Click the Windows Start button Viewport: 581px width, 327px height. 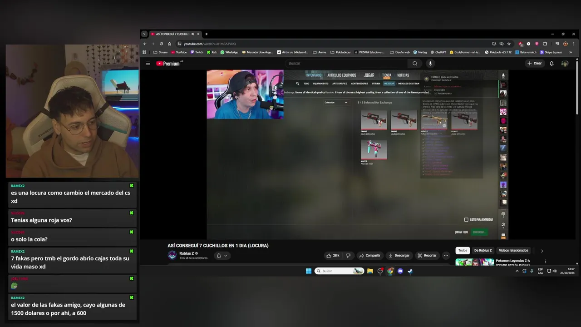tap(309, 271)
